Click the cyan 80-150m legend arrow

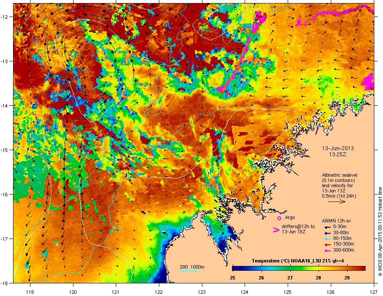pos(327,239)
